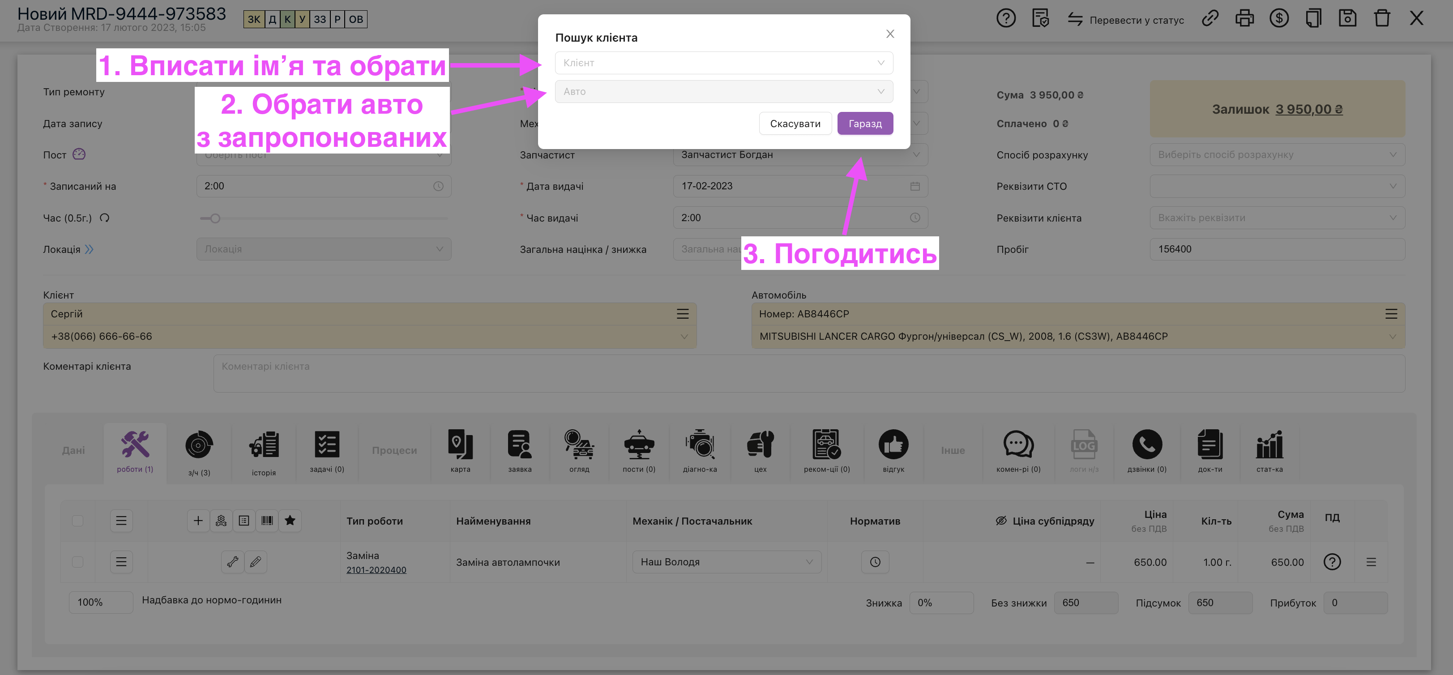This screenshot has width=1453, height=675.
Task: Switch to the з/ч (3) tab
Action: tap(199, 452)
